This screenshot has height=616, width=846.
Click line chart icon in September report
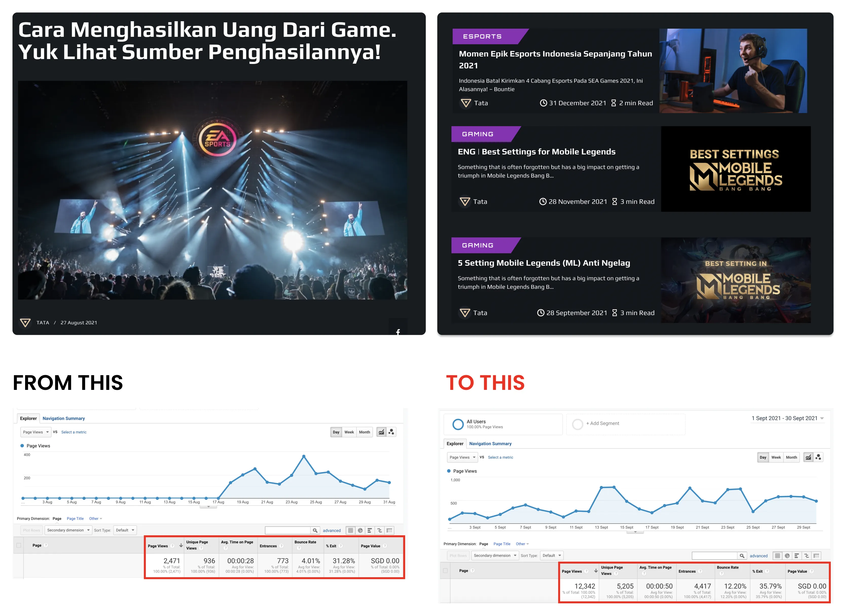coord(808,457)
